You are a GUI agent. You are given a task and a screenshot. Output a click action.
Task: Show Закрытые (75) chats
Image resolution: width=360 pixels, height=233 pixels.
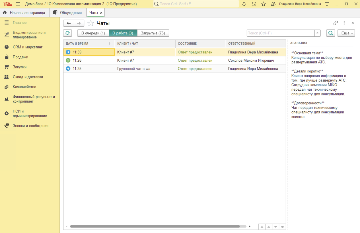pos(153,33)
